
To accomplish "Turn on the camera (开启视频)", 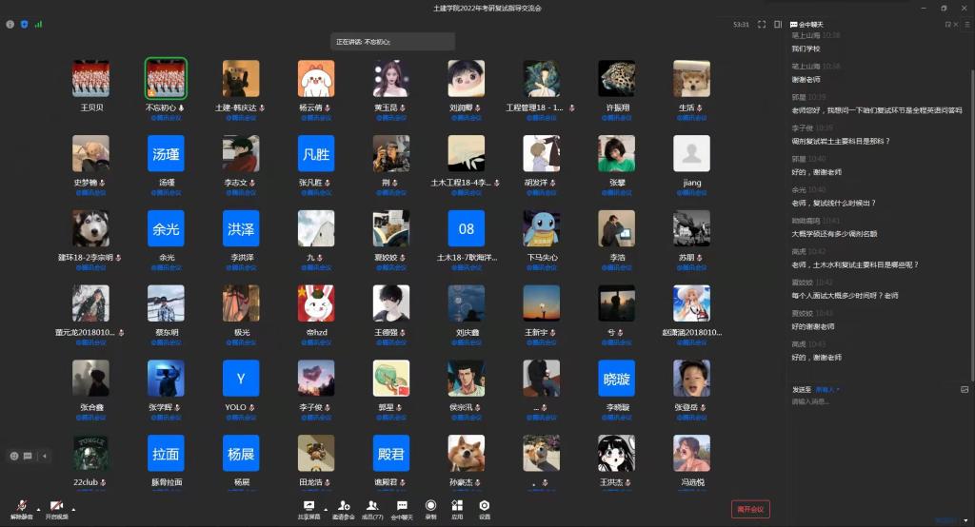I will (x=56, y=508).
